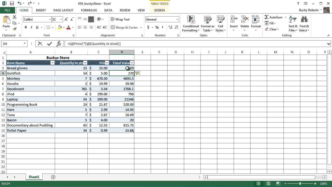Toggle Middle Align vertical alignment
This screenshot has width=332, height=187.
[85, 19]
